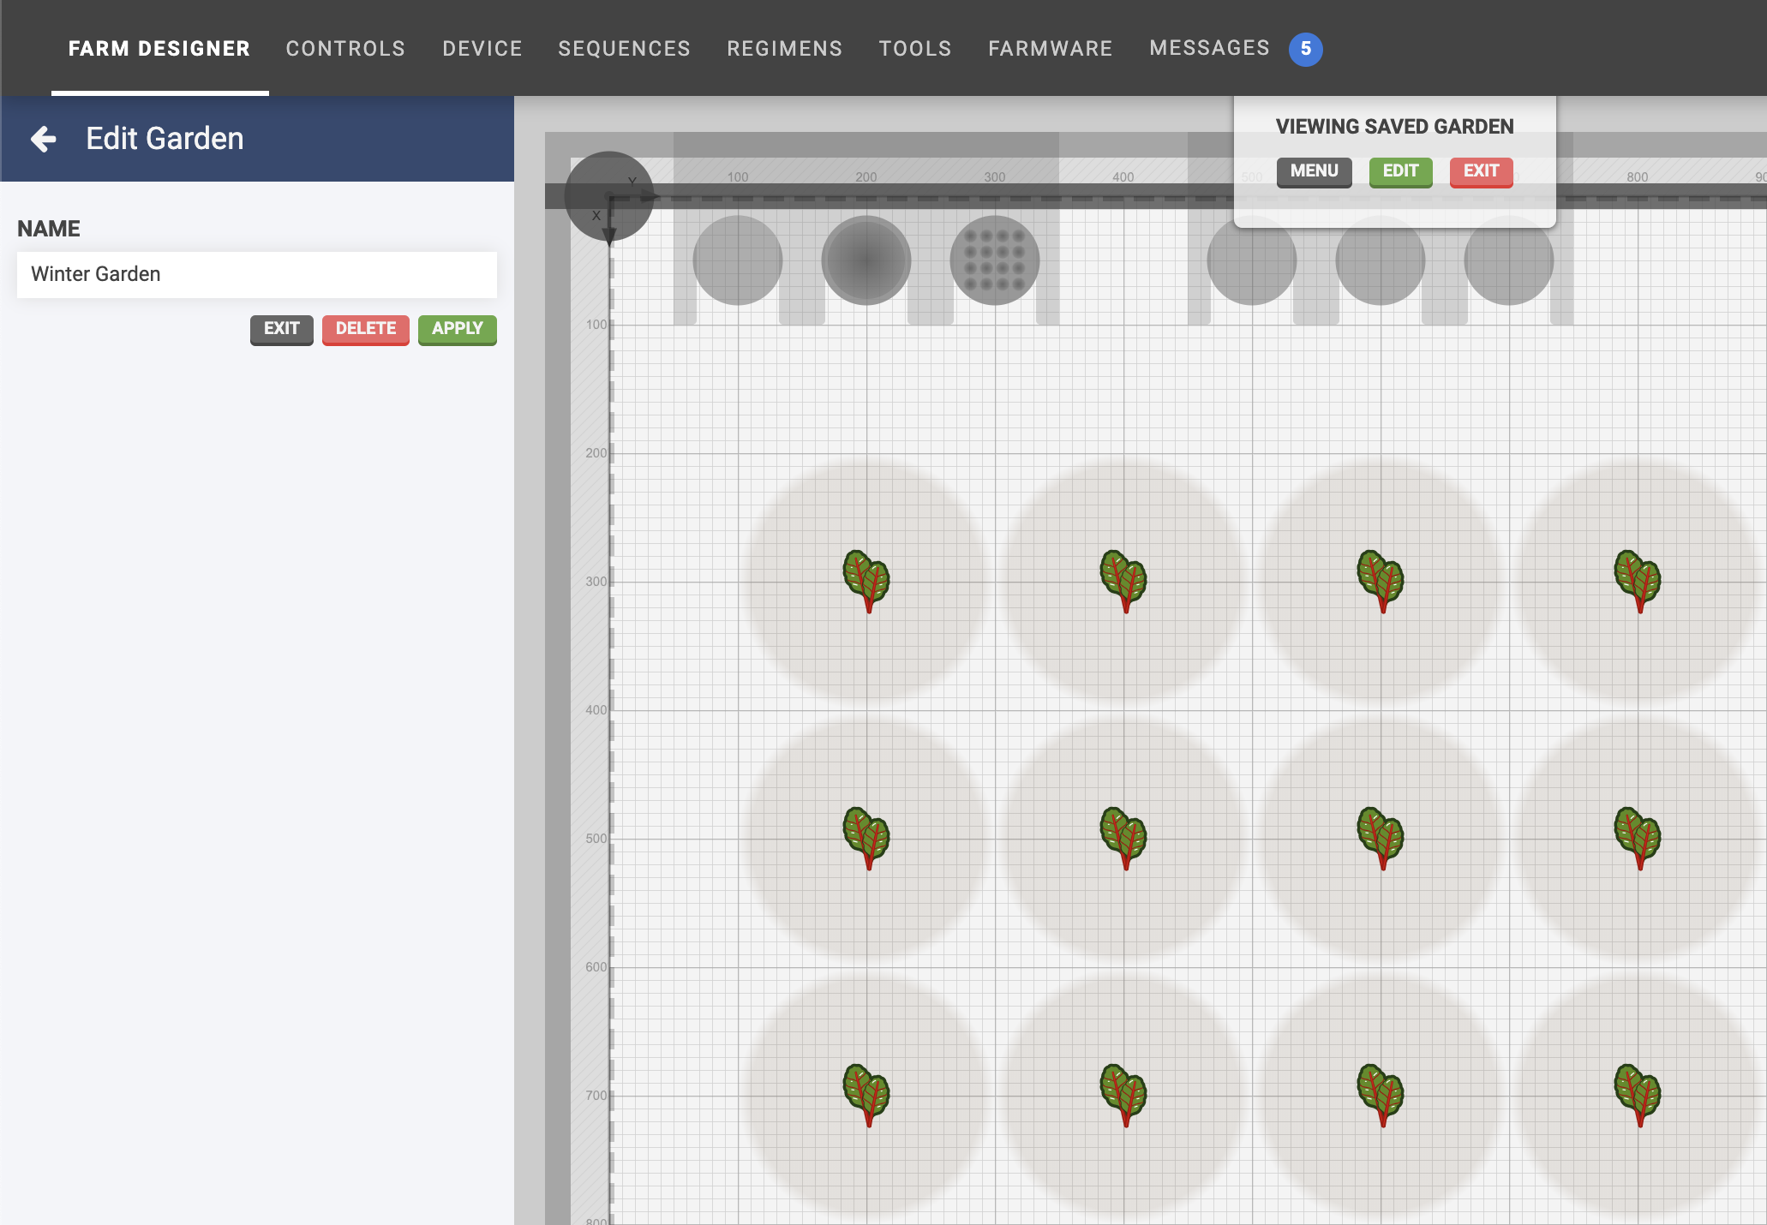
Task: Select the Swiss chard plant near 500 mark
Action: tap(866, 838)
